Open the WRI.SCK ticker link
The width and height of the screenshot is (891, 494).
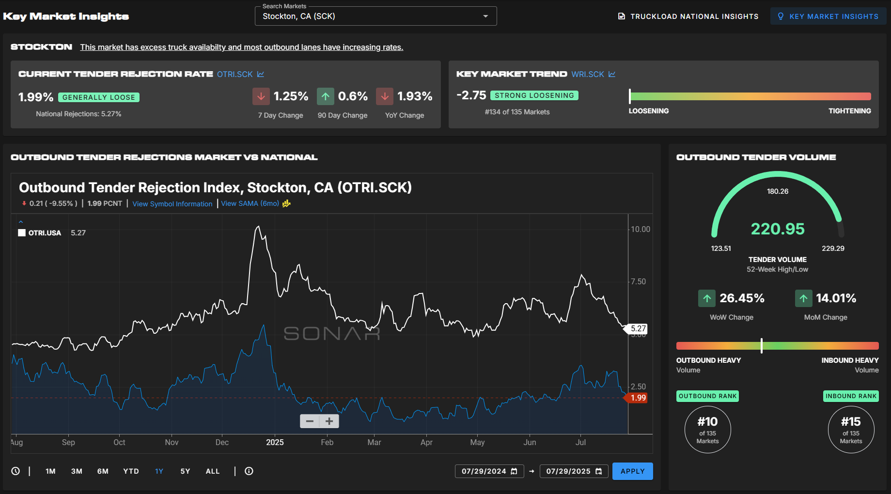(588, 74)
